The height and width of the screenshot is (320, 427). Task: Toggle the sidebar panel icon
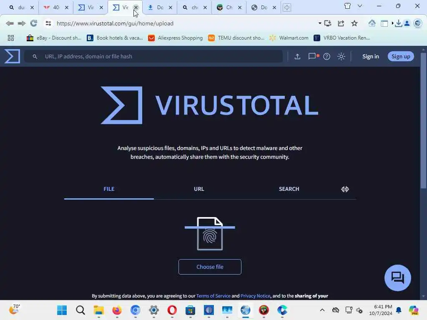(384, 23)
